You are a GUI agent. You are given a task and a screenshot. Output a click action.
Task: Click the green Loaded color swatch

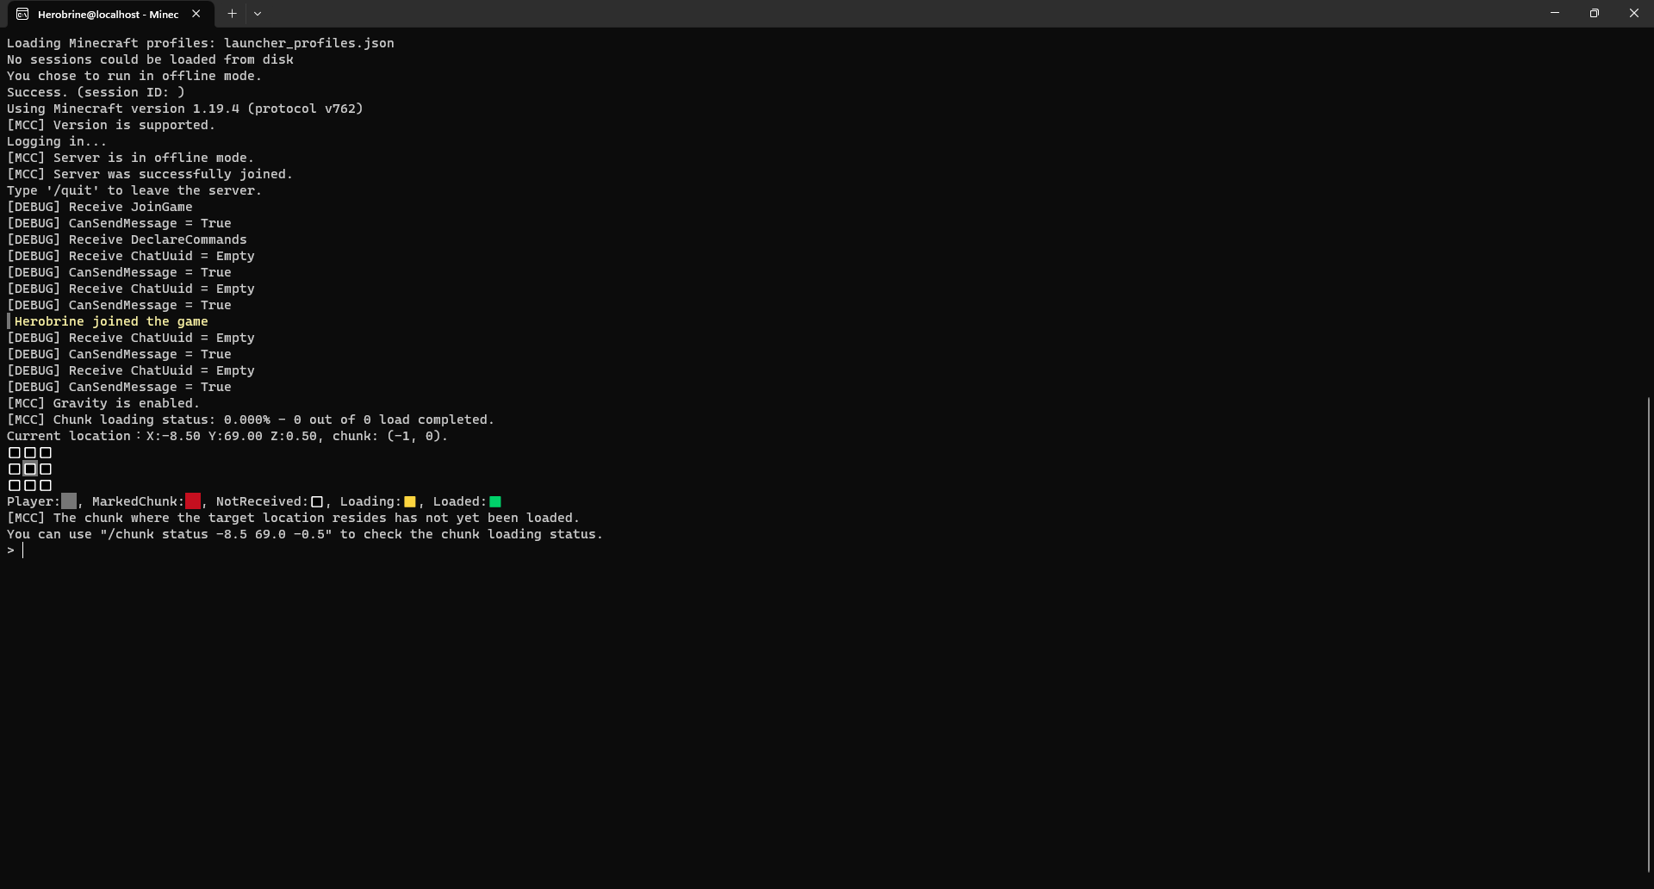tap(496, 500)
